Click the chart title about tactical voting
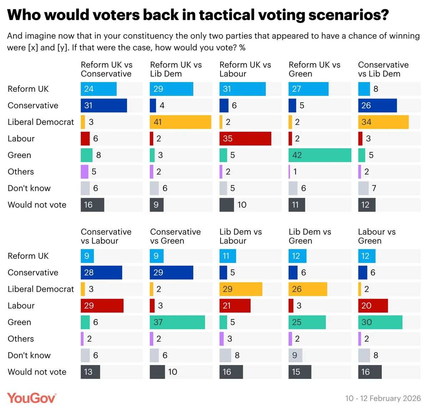The height and width of the screenshot is (412, 428). pyautogui.click(x=198, y=15)
